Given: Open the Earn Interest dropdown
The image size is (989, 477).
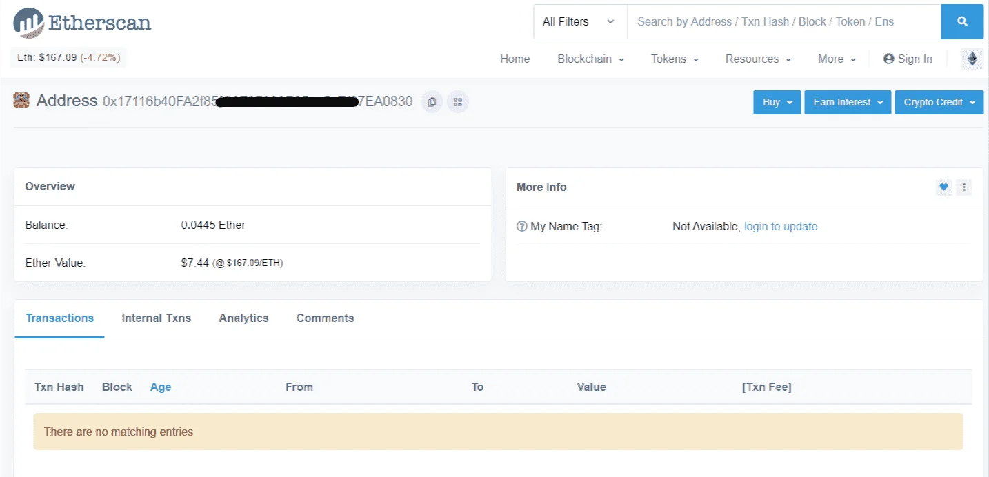Looking at the screenshot, I should [848, 102].
